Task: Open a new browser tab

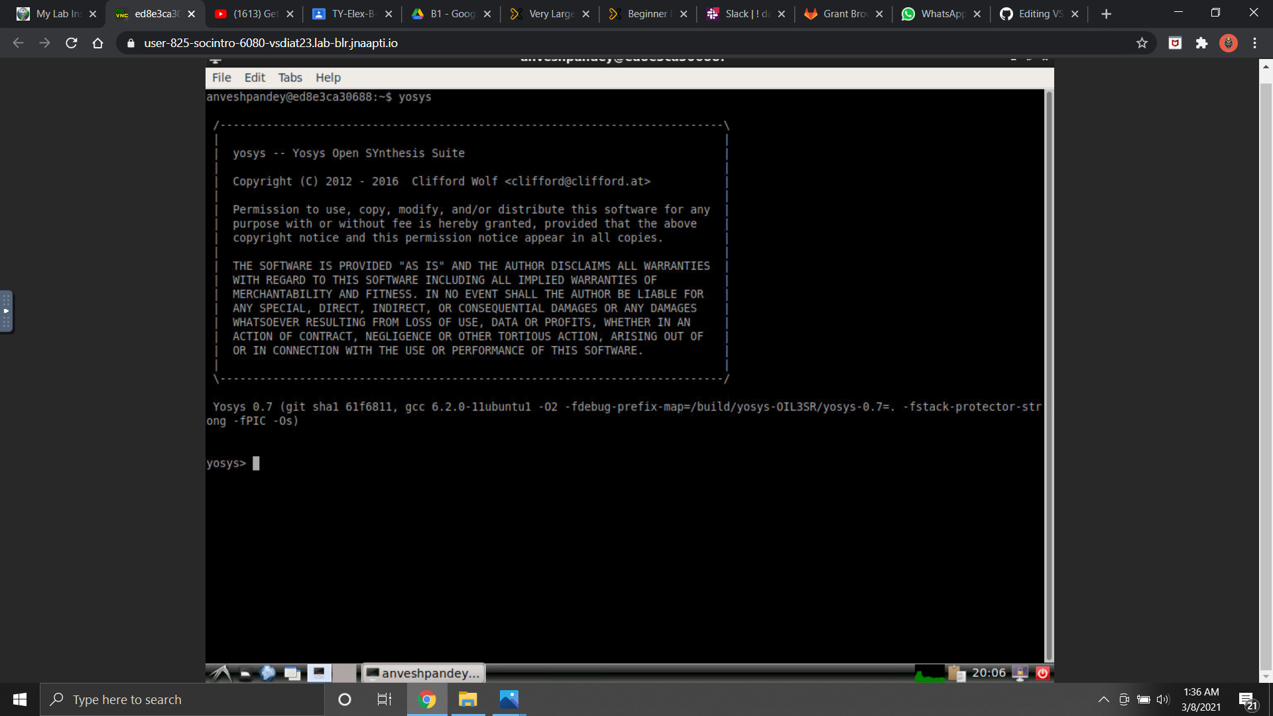Action: click(1106, 14)
